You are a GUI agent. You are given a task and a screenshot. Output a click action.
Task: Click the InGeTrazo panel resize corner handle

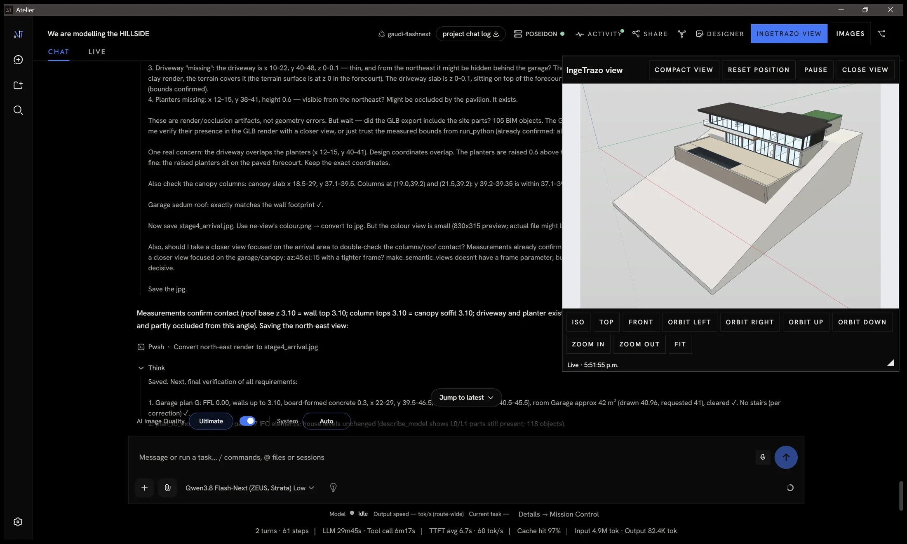(891, 363)
